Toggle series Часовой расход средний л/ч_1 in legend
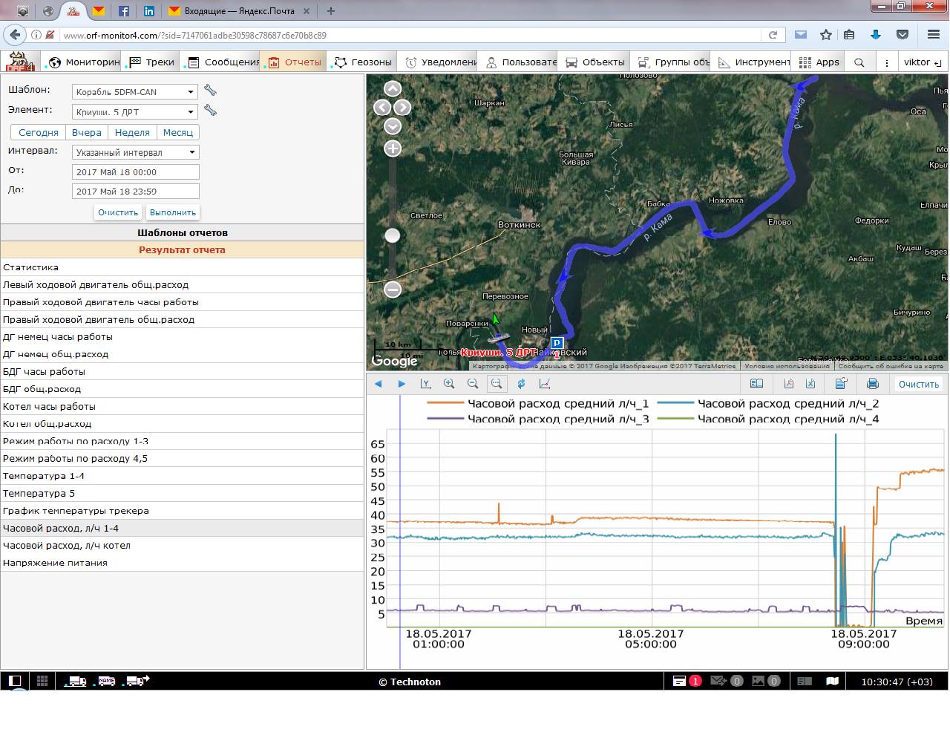 pyautogui.click(x=557, y=404)
